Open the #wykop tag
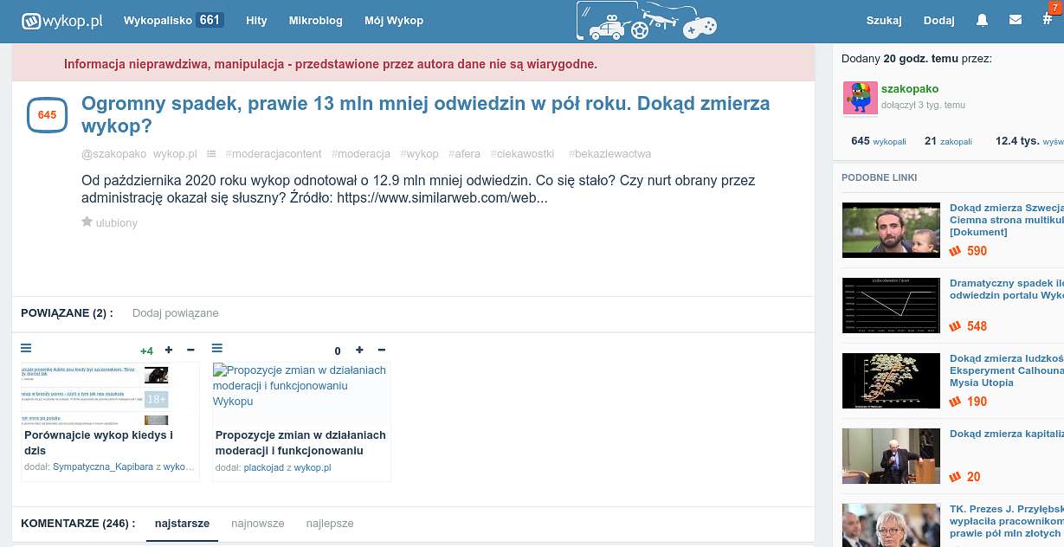The height and width of the screenshot is (547, 1064). 420,154
